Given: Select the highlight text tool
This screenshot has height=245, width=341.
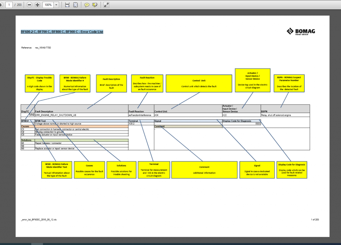Looking at the screenshot, I should tap(95, 5).
